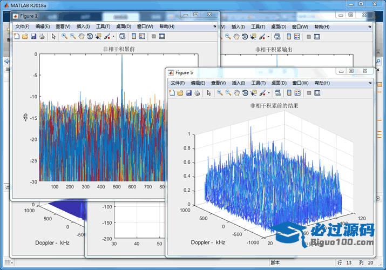Toggle Pan hand tool in Figure 5 toolbar
The width and height of the screenshot is (386, 270).
click(236, 93)
